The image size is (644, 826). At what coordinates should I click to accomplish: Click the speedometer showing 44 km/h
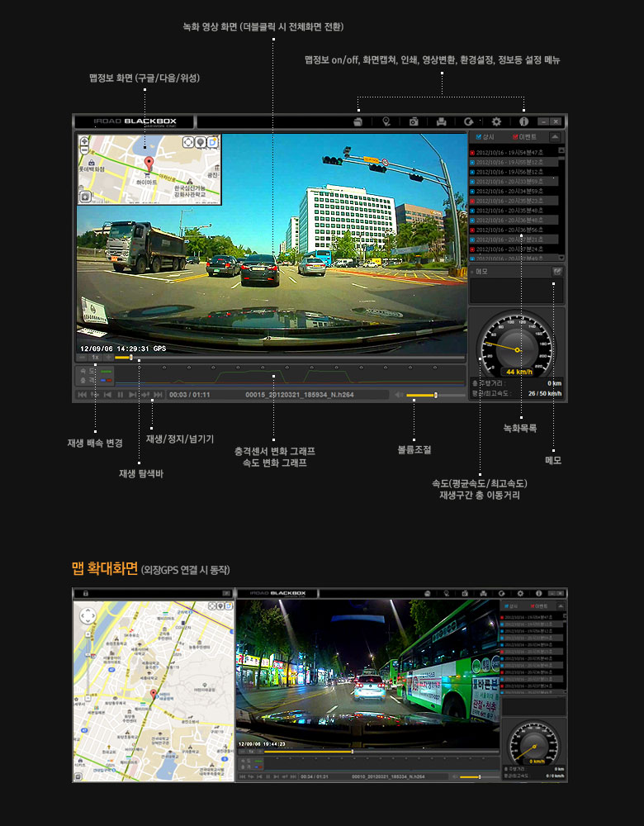coord(517,345)
